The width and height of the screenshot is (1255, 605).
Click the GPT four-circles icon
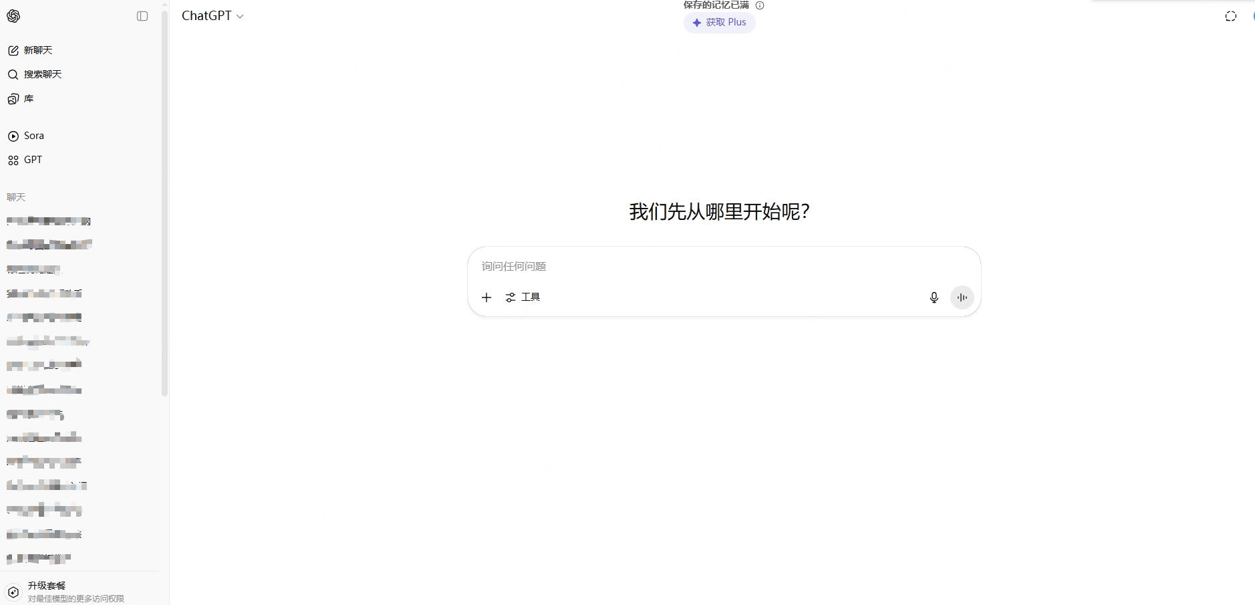tap(13, 160)
